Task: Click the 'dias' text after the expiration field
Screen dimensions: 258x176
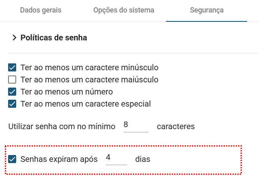Action: [x=143, y=159]
